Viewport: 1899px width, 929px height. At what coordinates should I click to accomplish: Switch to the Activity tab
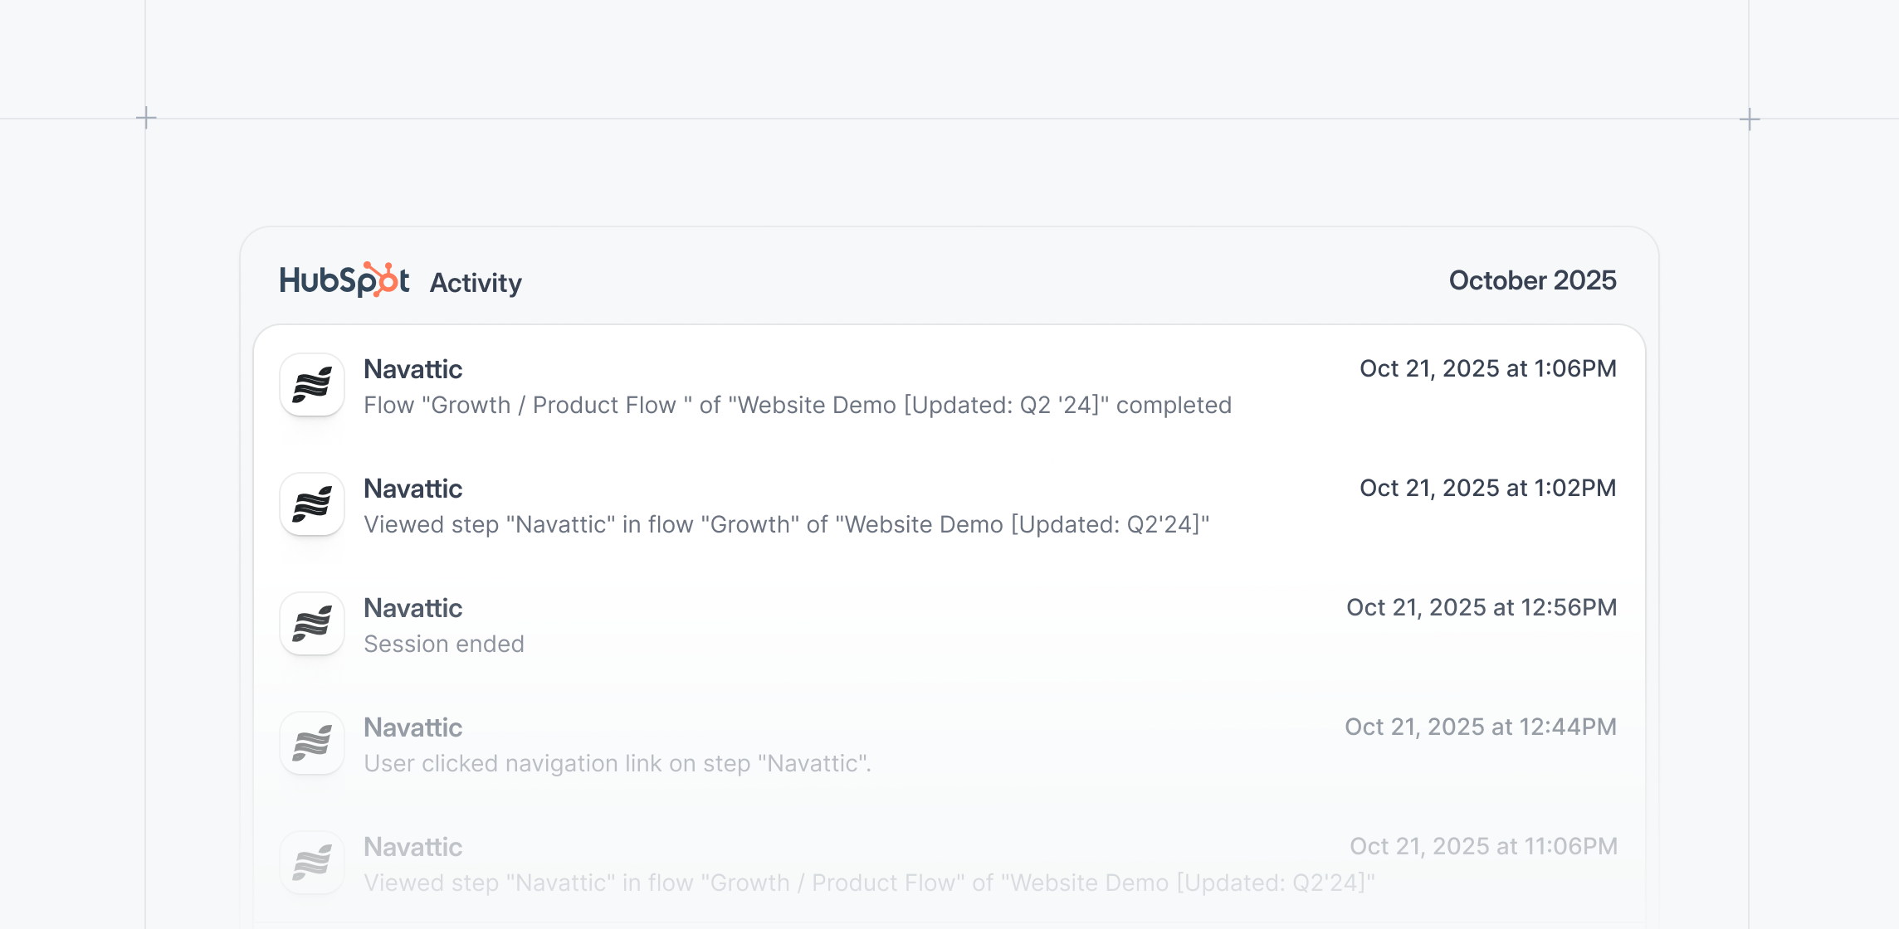476,282
